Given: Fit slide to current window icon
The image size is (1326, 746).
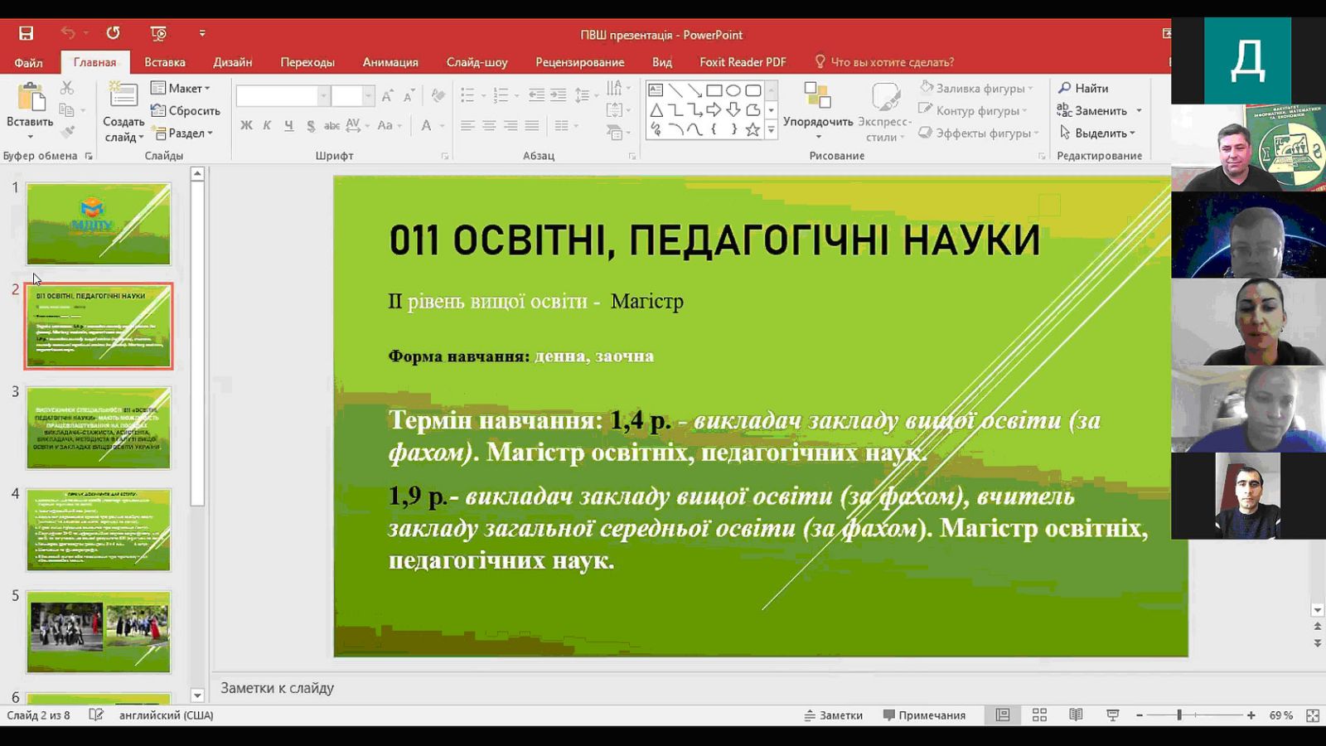Looking at the screenshot, I should coord(1313,715).
